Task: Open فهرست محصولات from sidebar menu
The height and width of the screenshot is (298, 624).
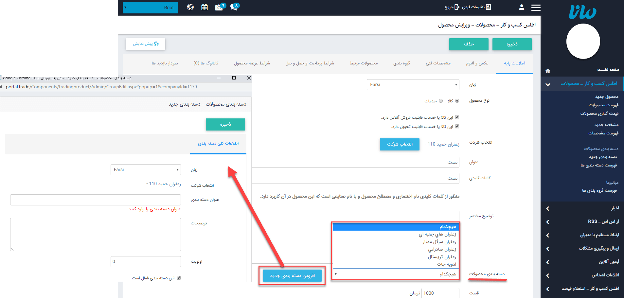Action: tap(604, 105)
